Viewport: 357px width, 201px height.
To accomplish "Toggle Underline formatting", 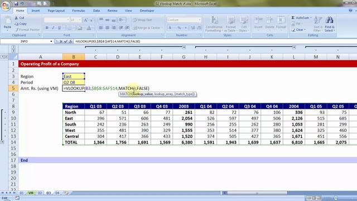I will tap(60, 28).
